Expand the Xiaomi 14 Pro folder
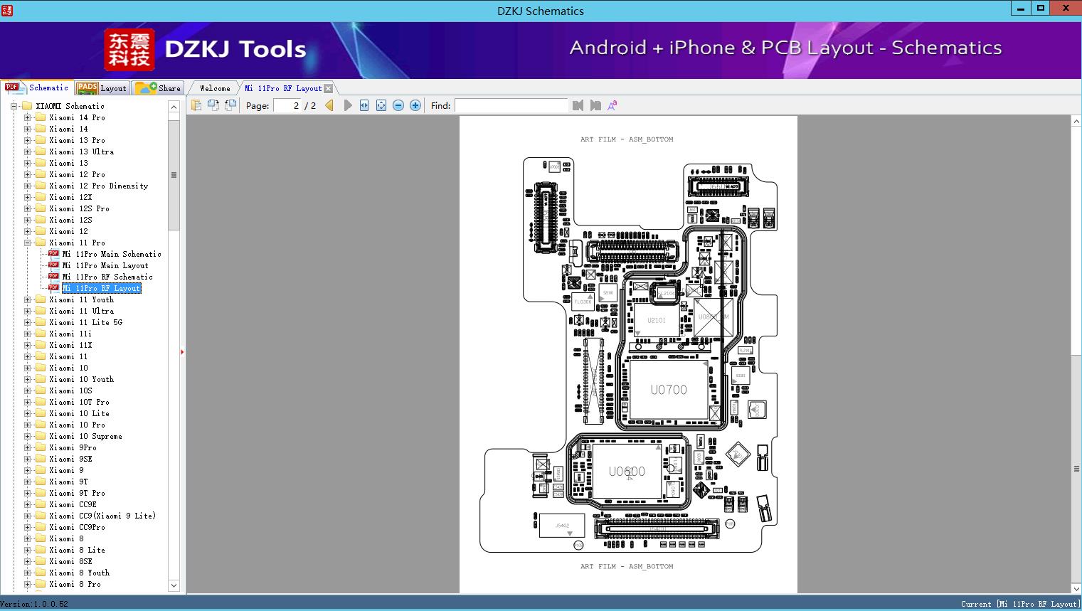The height and width of the screenshot is (611, 1082). (x=28, y=117)
